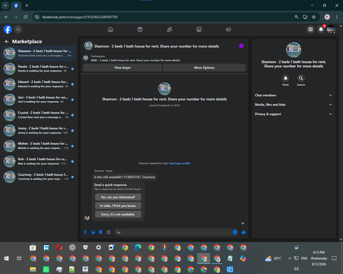Viewport: 343px width, 274px height.
Task: Open Crystal conversation in chat list
Action: (x=38, y=115)
